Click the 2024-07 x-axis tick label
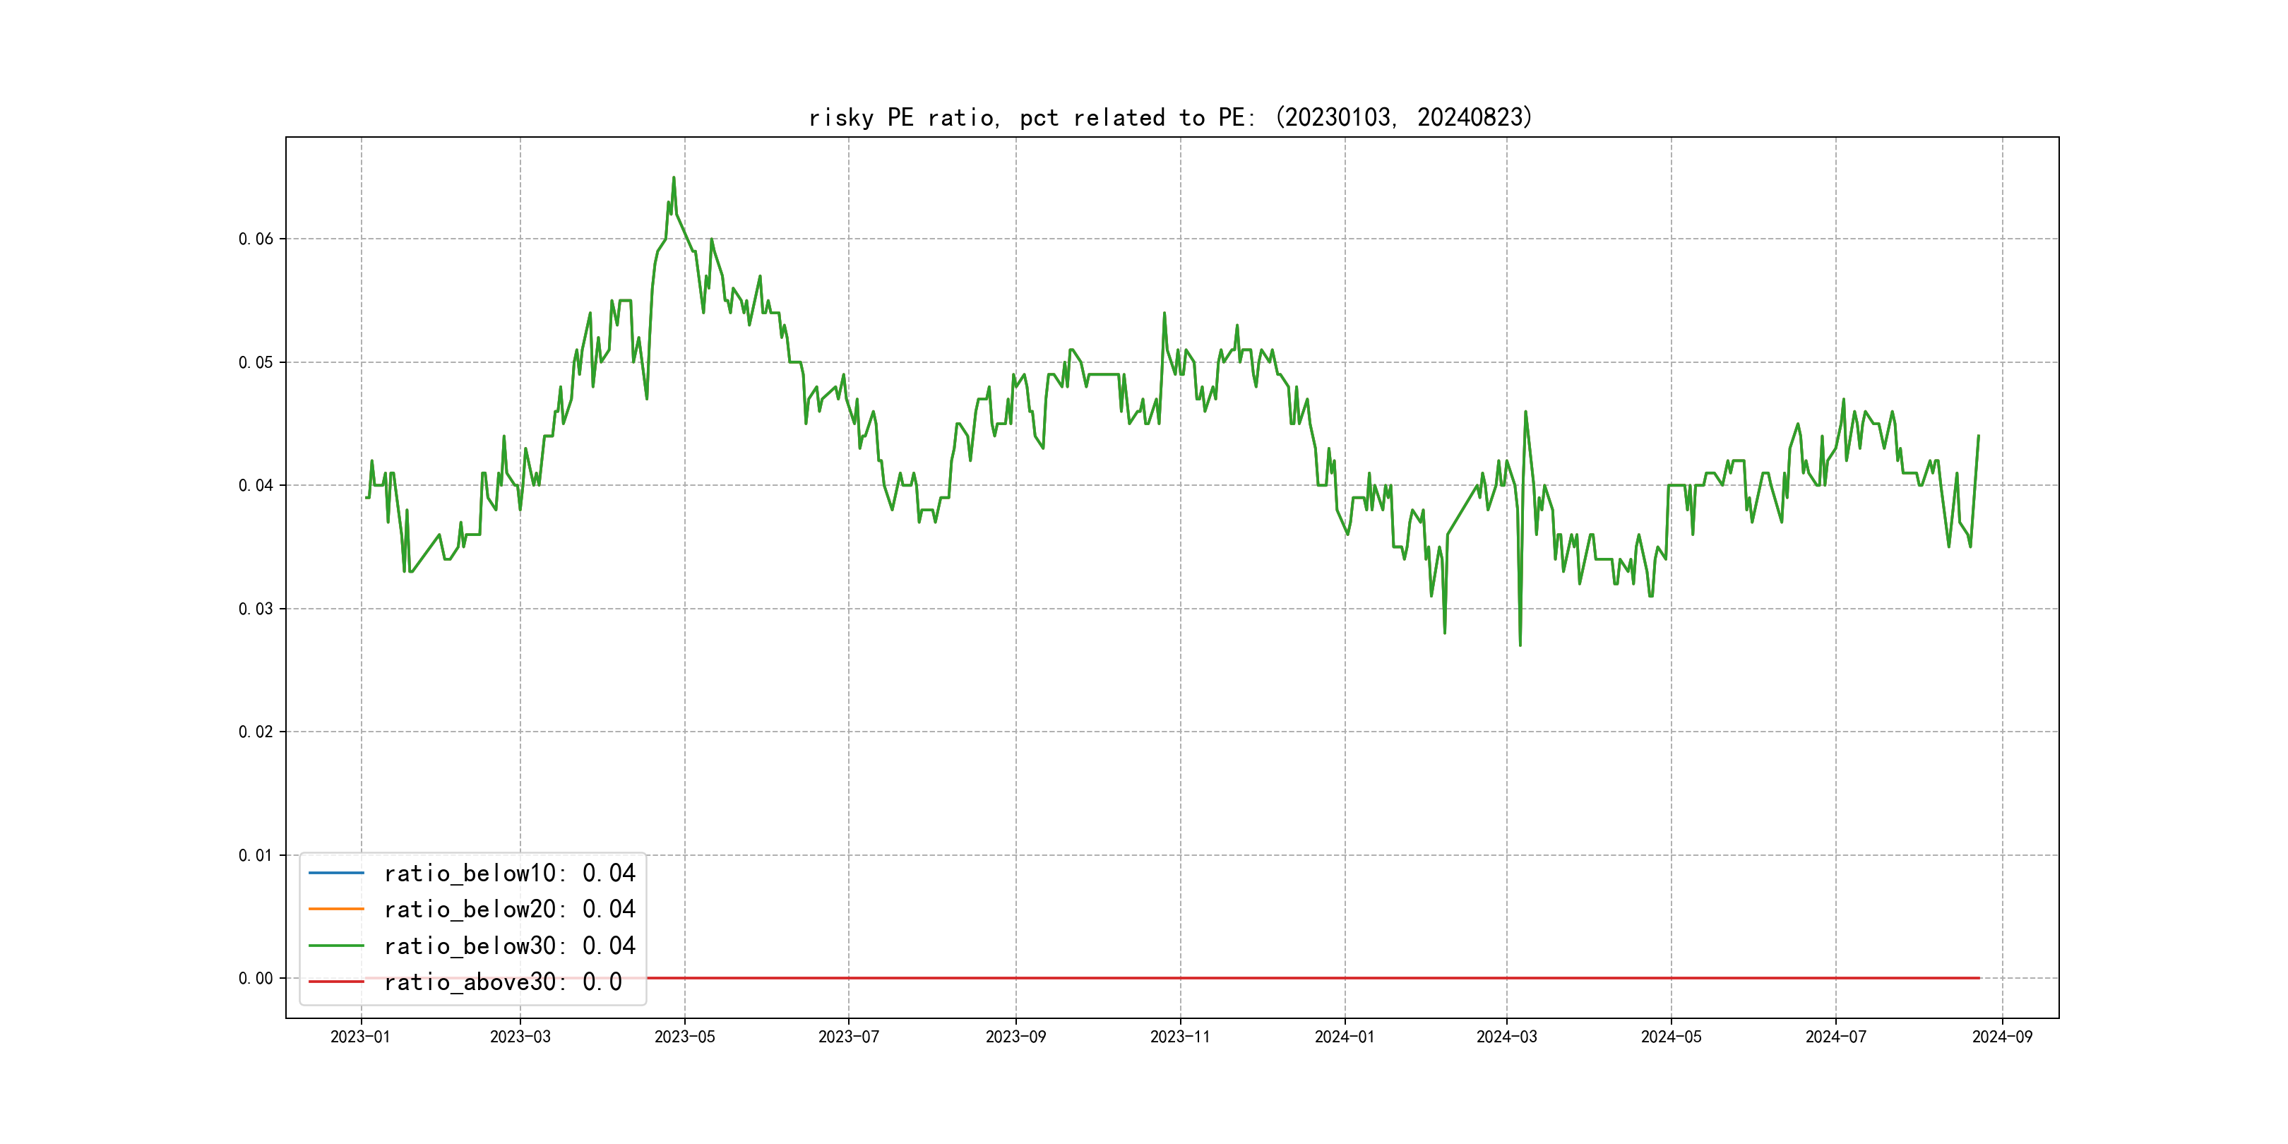This screenshot has height=1144, width=2288. [x=1835, y=1037]
